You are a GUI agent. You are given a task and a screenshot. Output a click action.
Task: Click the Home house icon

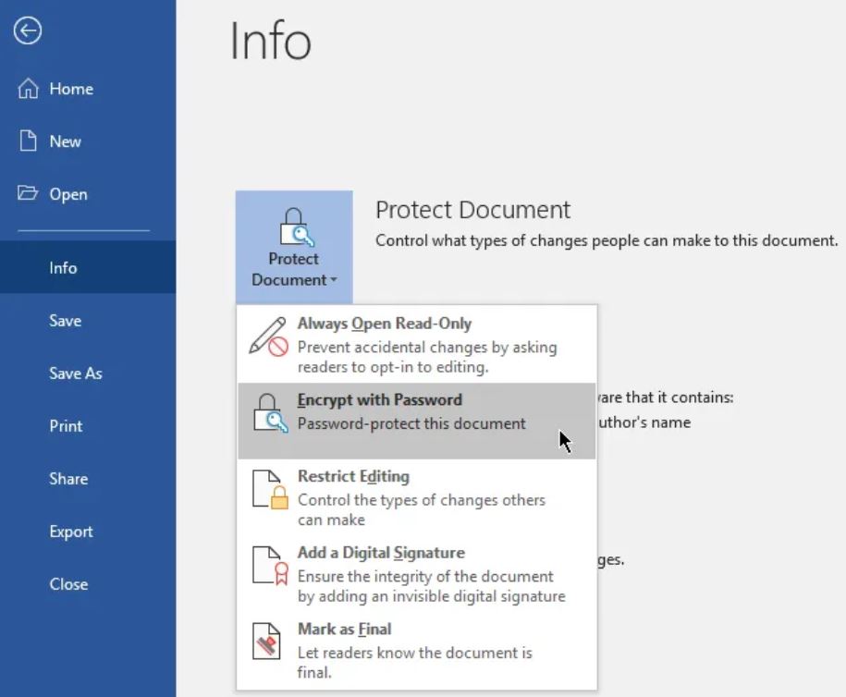pos(29,89)
